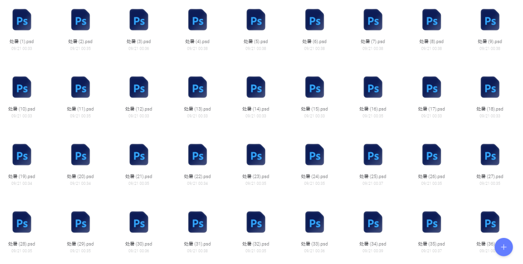Select the 处暑 (7).psd file icon

[x=373, y=20]
